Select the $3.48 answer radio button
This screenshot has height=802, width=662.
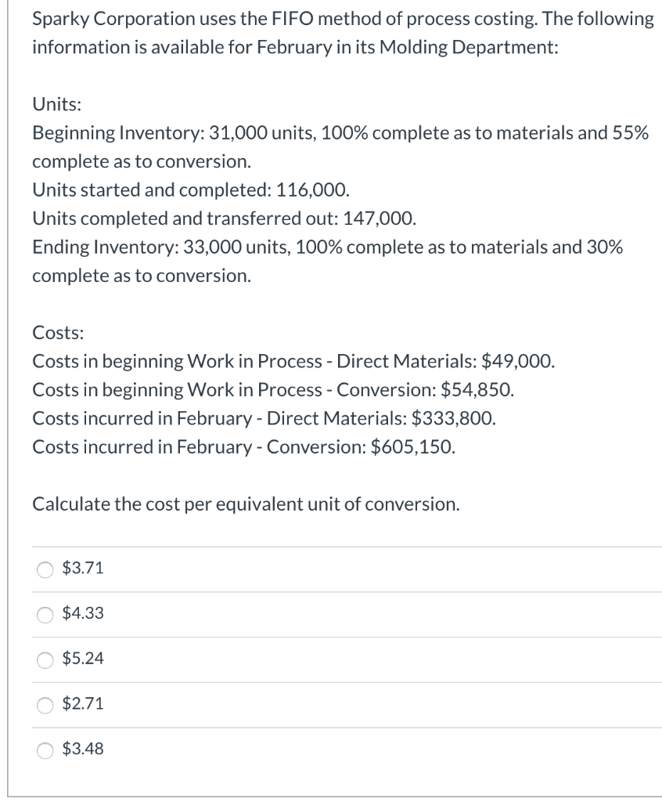[45, 750]
